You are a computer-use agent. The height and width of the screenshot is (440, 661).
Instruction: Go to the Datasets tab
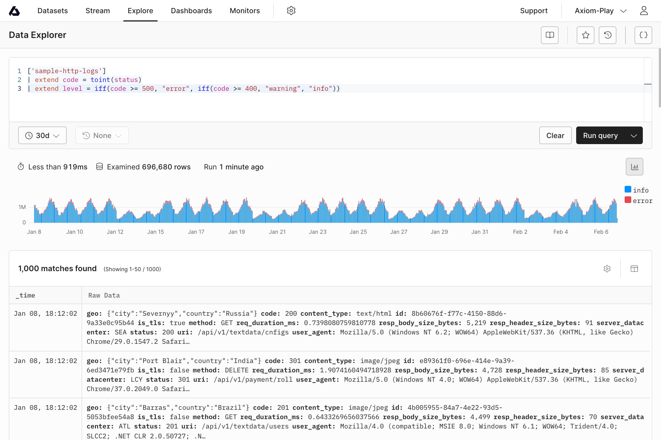[x=53, y=11]
